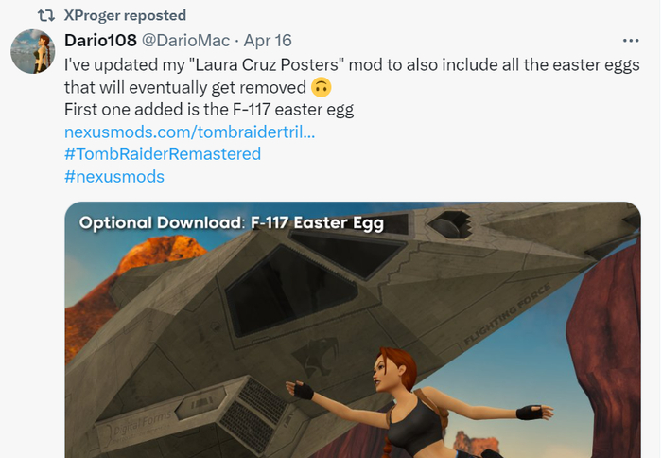Open the three-dot more options menu
Screen dimensions: 662x458
pos(631,41)
